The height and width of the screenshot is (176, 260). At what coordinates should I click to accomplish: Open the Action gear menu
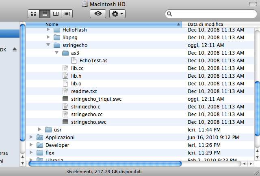(x=117, y=14)
